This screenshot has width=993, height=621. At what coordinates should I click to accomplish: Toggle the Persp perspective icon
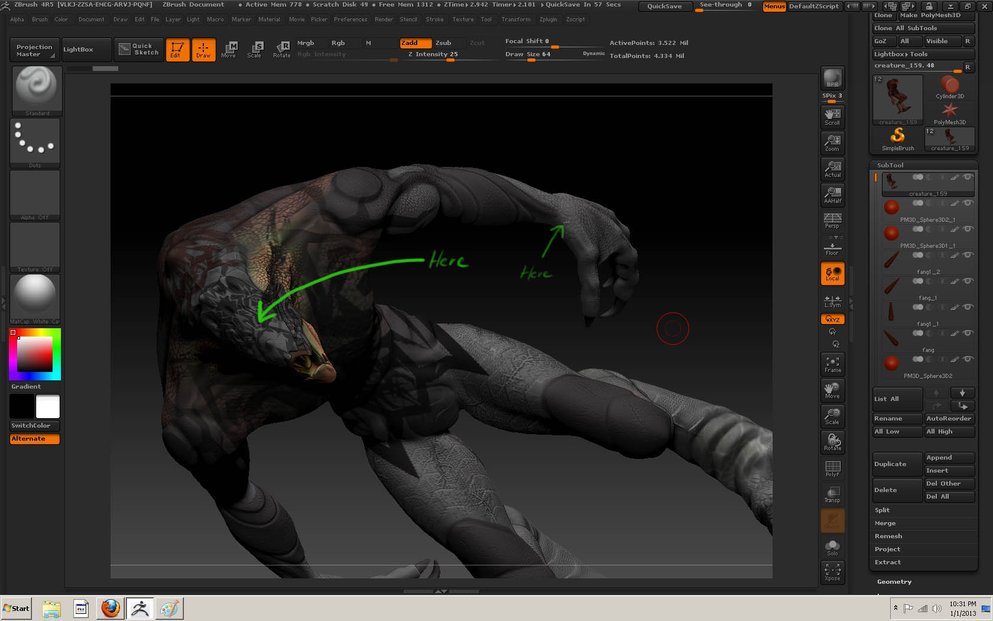coord(832,221)
